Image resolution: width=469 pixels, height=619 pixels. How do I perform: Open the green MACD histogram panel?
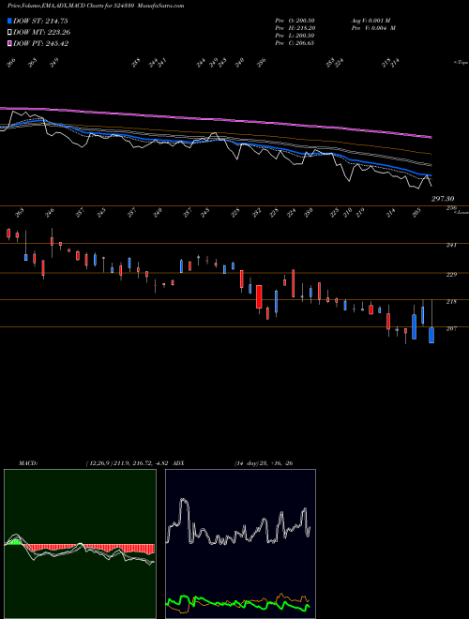pos(80,544)
